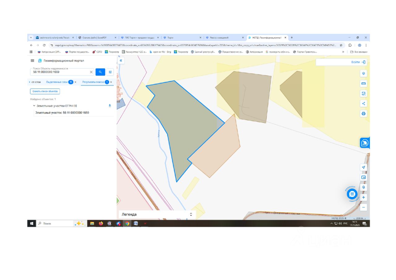Screen dimensions: 396x280
Task: Collapse the side panel with double chevron
Action: [121, 61]
